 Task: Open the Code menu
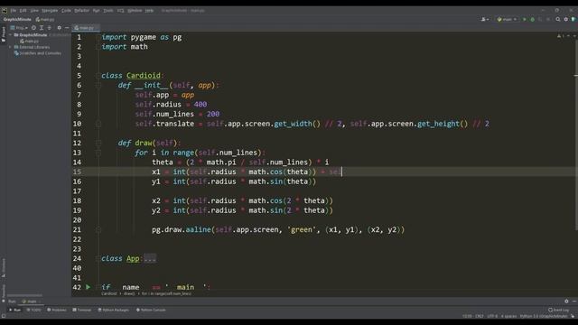[x=66, y=10]
